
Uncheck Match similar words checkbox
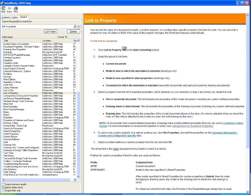click(3, 187)
